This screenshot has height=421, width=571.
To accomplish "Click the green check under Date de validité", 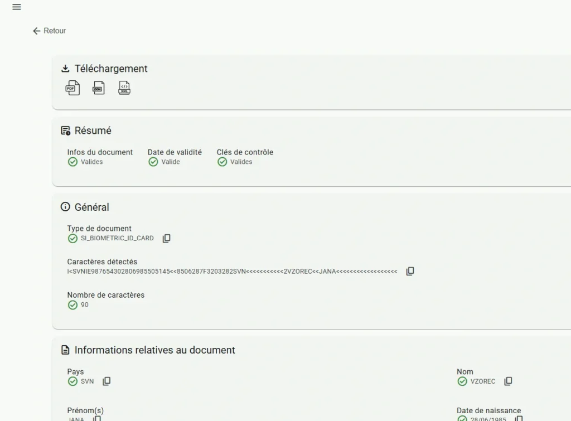I will click(153, 162).
